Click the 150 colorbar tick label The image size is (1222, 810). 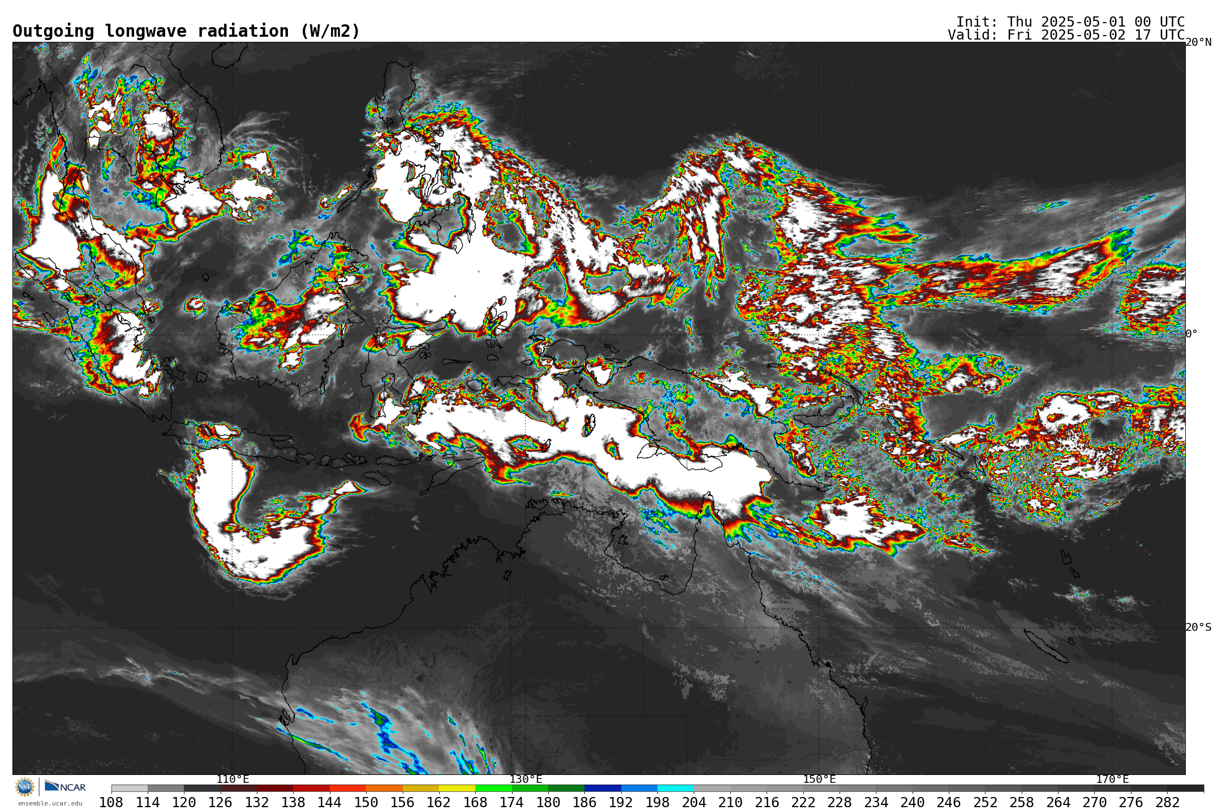366,803
